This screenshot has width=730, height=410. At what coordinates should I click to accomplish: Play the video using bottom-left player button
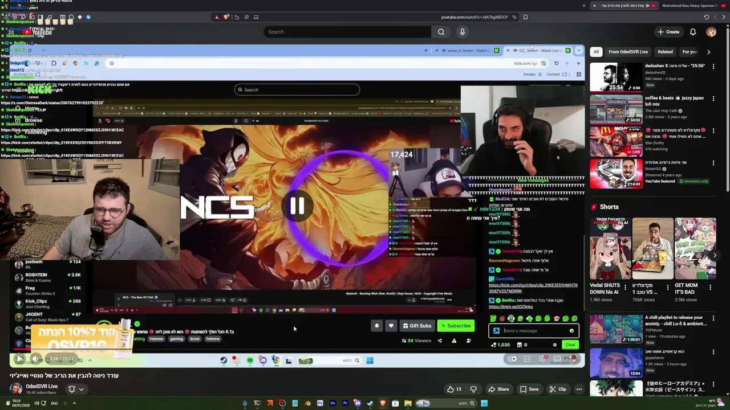point(19,359)
